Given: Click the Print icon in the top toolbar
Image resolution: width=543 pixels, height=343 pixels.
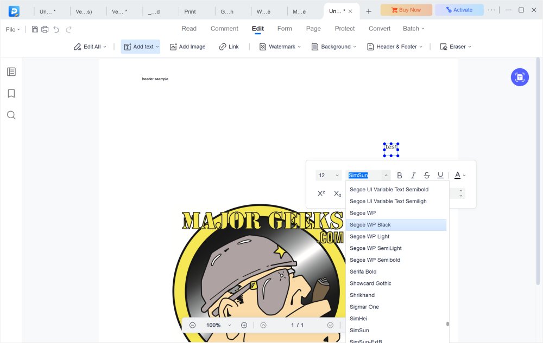Looking at the screenshot, I should click(x=45, y=29).
